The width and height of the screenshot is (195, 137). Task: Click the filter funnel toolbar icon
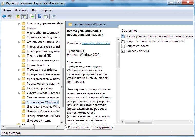point(54,16)
